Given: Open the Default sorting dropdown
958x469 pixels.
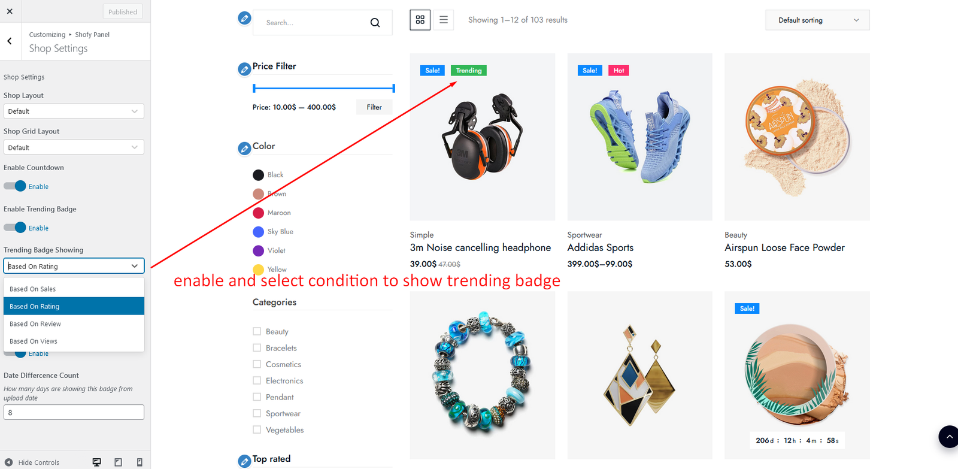Looking at the screenshot, I should click(x=817, y=20).
